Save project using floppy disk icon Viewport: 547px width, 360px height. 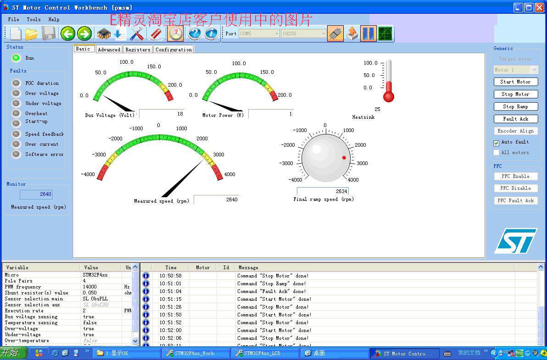point(49,34)
